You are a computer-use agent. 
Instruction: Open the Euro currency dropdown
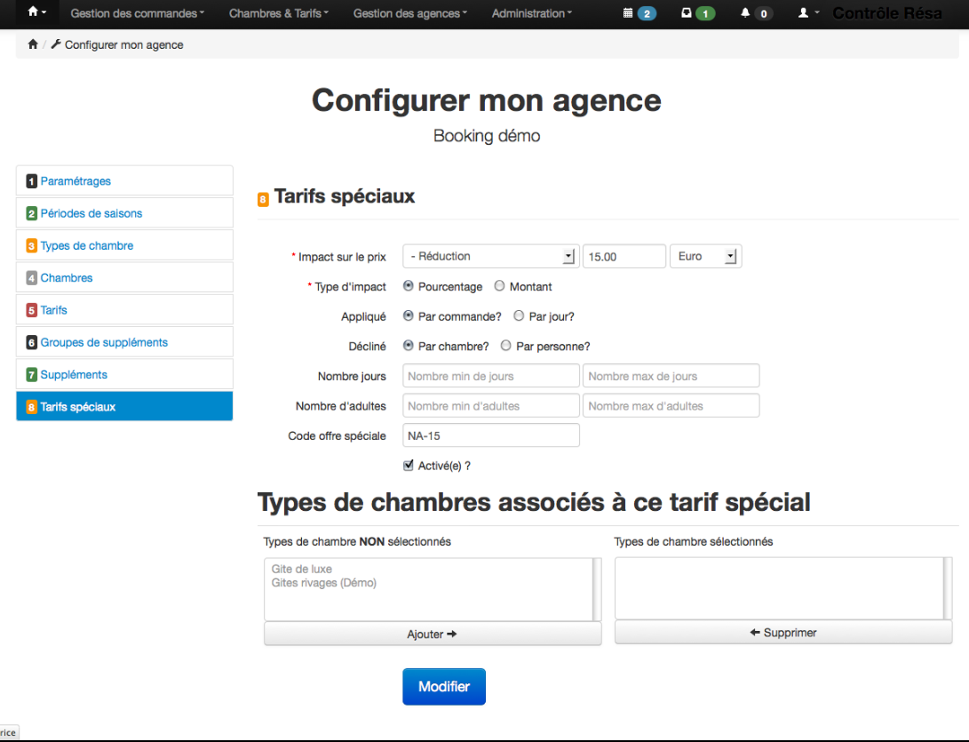pyautogui.click(x=705, y=255)
